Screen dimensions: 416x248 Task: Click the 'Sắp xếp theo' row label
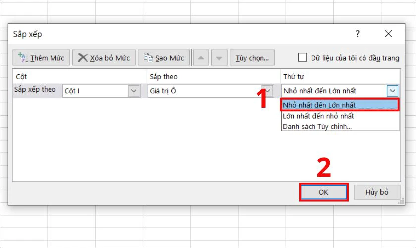point(35,89)
